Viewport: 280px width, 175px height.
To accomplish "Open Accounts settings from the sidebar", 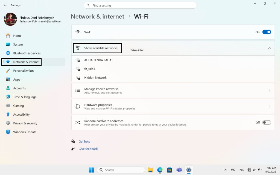I will (x=19, y=88).
